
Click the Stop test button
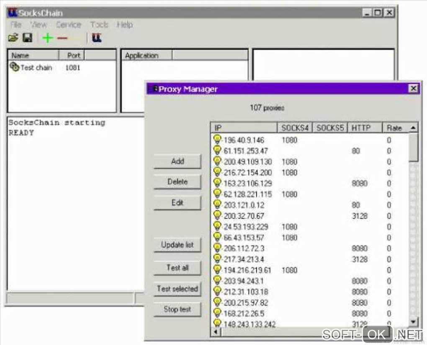point(177,309)
